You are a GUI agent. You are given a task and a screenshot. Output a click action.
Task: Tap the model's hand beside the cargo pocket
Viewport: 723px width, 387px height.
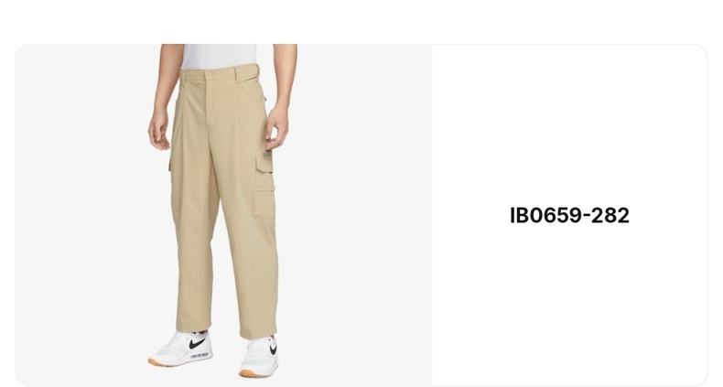tap(277, 127)
